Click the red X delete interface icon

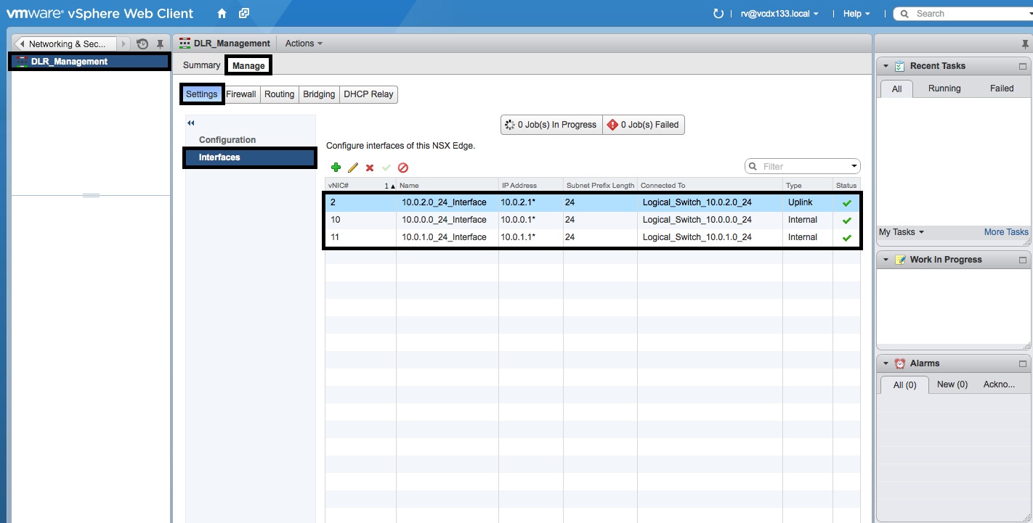pos(370,168)
